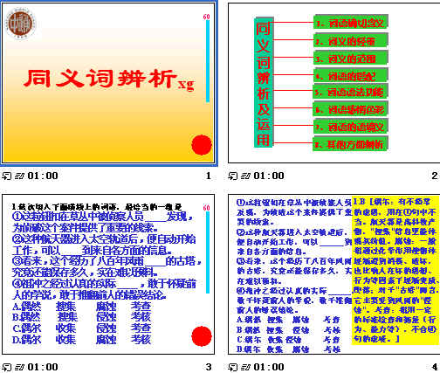This screenshot has height=373, width=440.
Task: Click the red circle on slide 1
Action: (x=202, y=145)
